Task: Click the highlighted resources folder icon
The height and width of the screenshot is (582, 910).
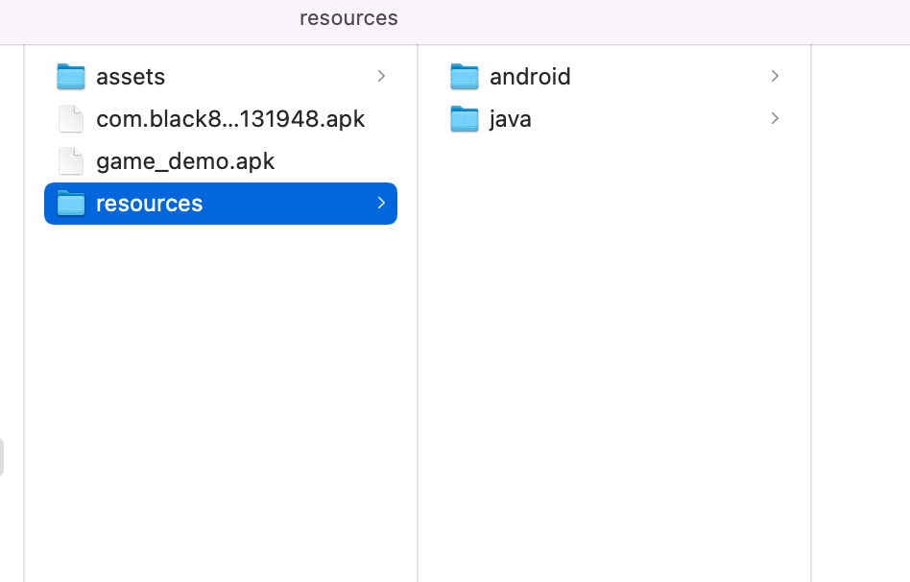Action: coord(71,204)
